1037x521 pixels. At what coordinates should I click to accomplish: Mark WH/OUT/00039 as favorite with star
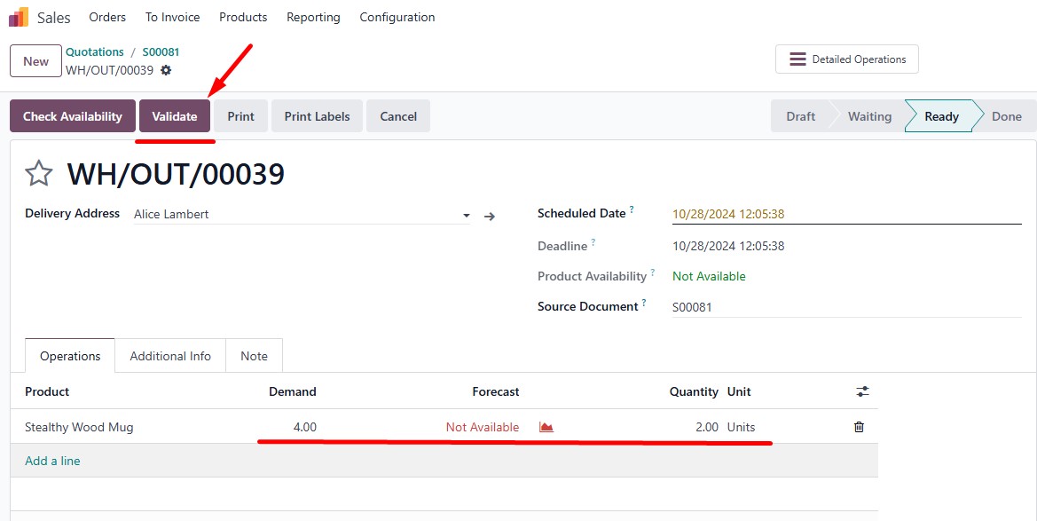coord(38,173)
